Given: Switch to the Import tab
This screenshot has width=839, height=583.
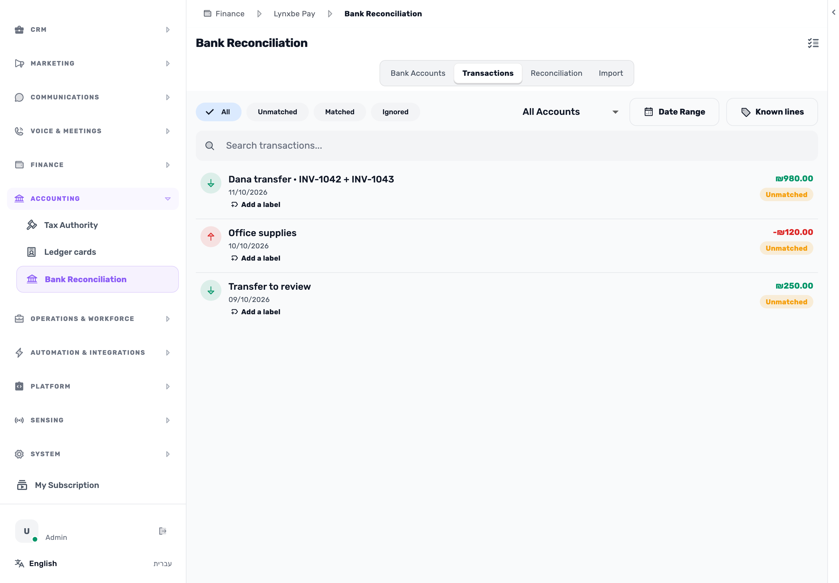Looking at the screenshot, I should pos(610,73).
